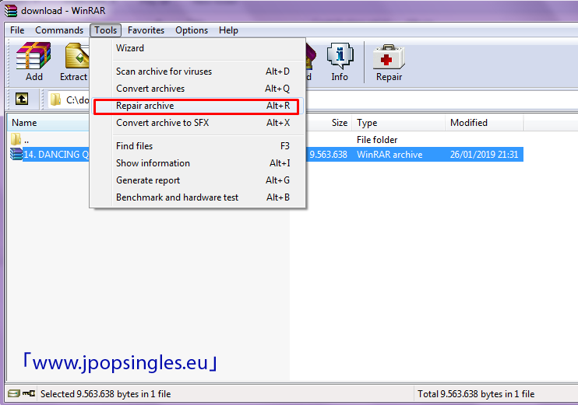Choose Generate report menu entry
Screen dimensions: 578x405
tap(198, 180)
